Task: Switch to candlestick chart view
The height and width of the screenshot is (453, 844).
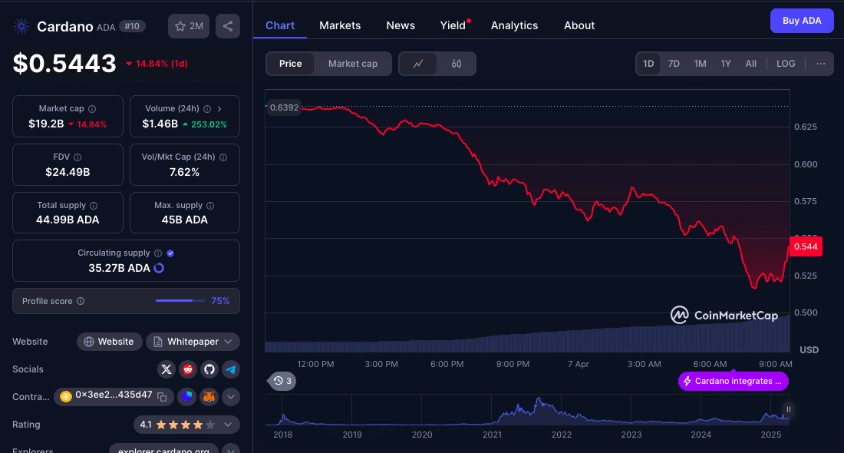Action: pyautogui.click(x=457, y=64)
